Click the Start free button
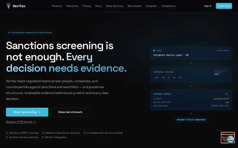The image size is (238, 148). tap(224, 6)
